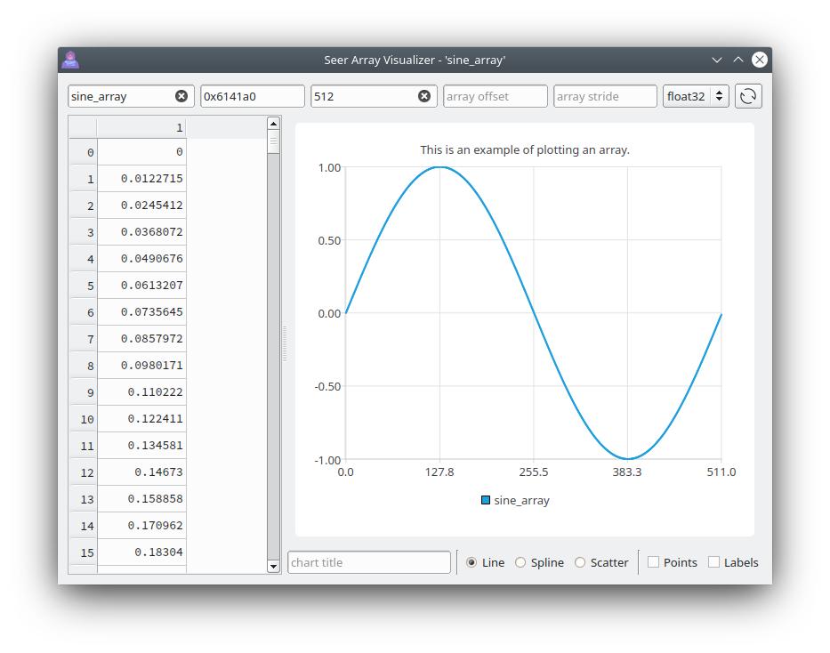The height and width of the screenshot is (653, 830).
Task: Select the Line chart radio button
Action: tap(471, 562)
